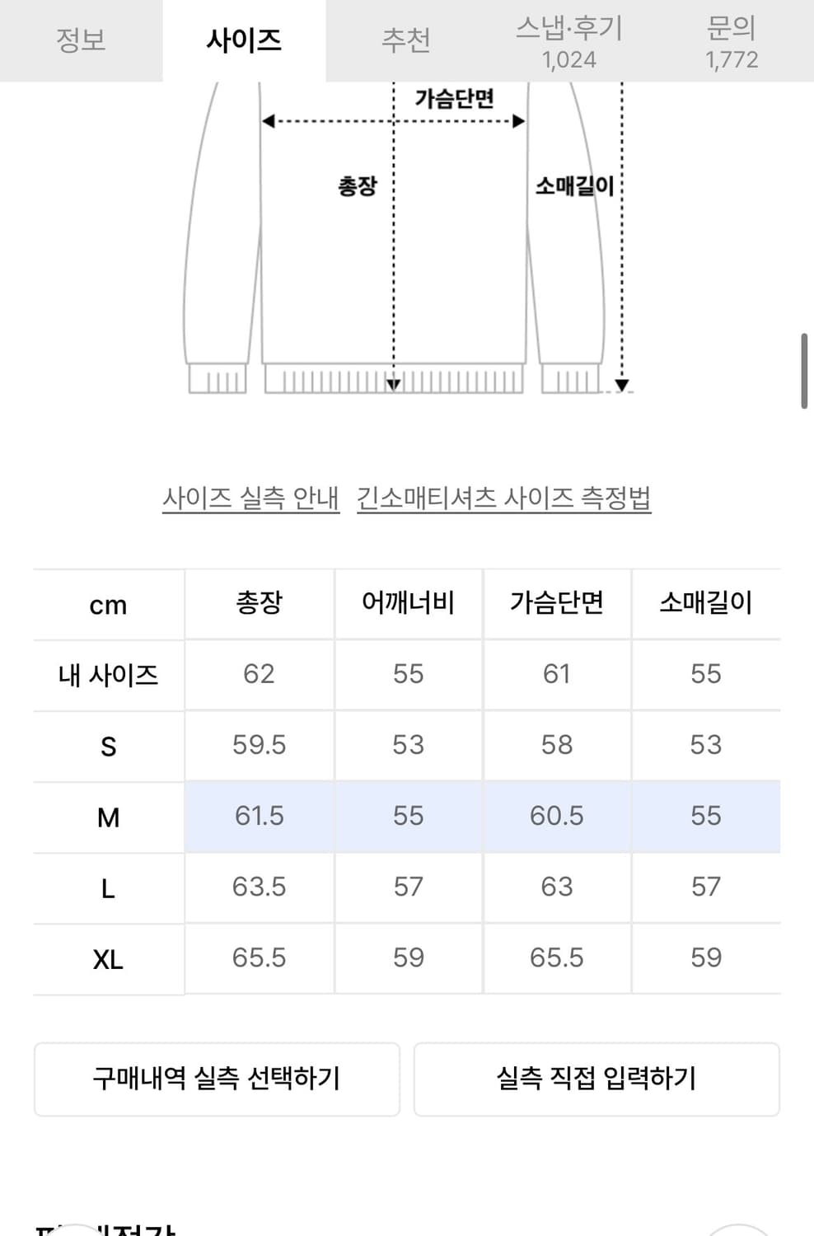The image size is (814, 1236).
Task: Click the 총장 column header
Action: [x=259, y=604]
